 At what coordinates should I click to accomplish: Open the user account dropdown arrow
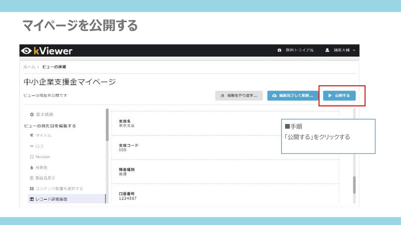tap(354, 50)
